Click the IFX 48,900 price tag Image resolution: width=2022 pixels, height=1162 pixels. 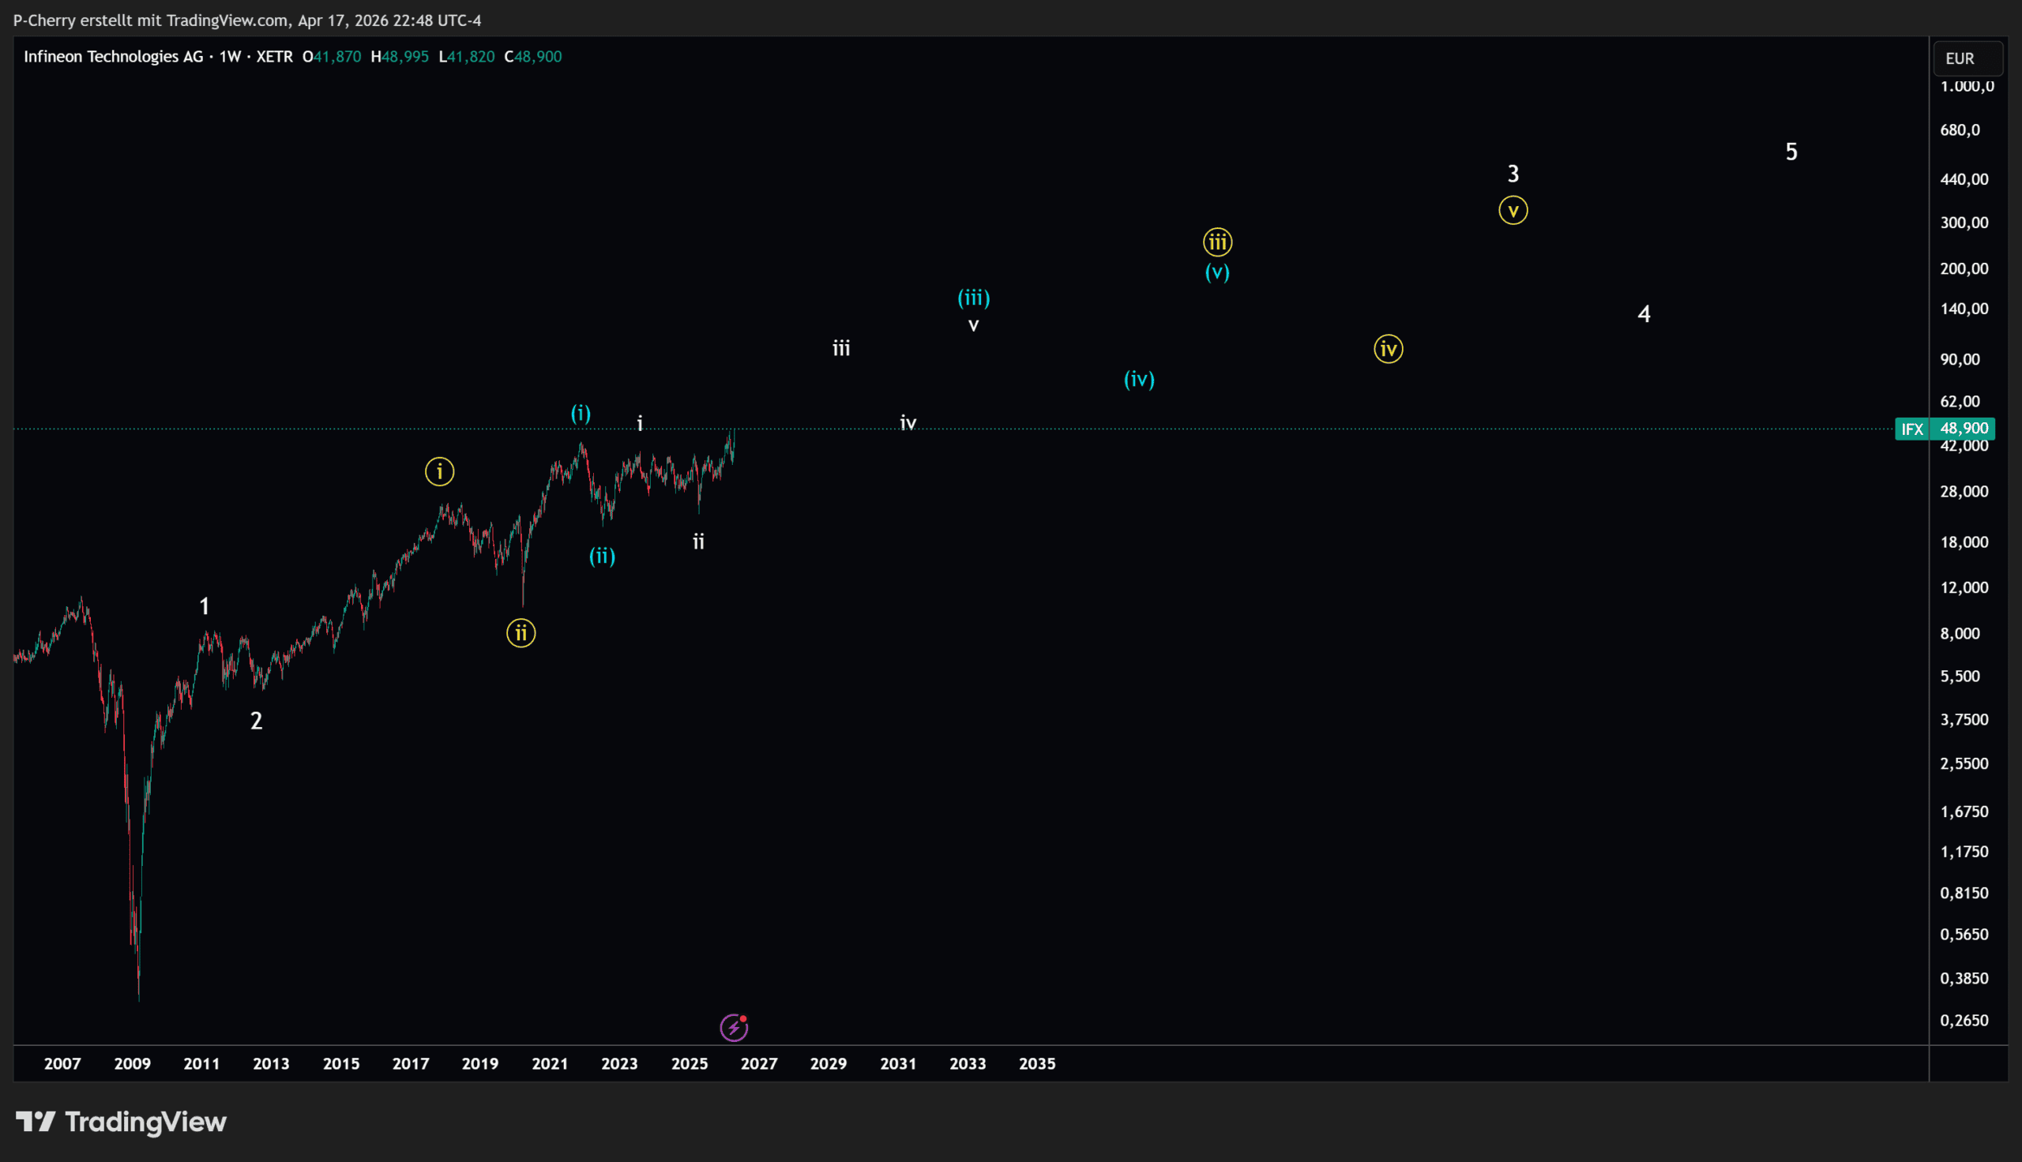(x=1945, y=429)
